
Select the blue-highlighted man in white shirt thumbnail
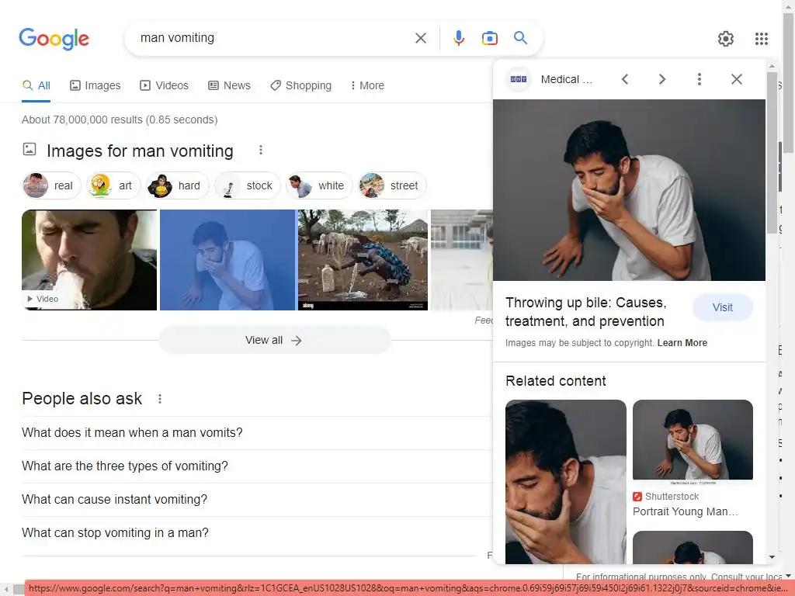pos(227,260)
